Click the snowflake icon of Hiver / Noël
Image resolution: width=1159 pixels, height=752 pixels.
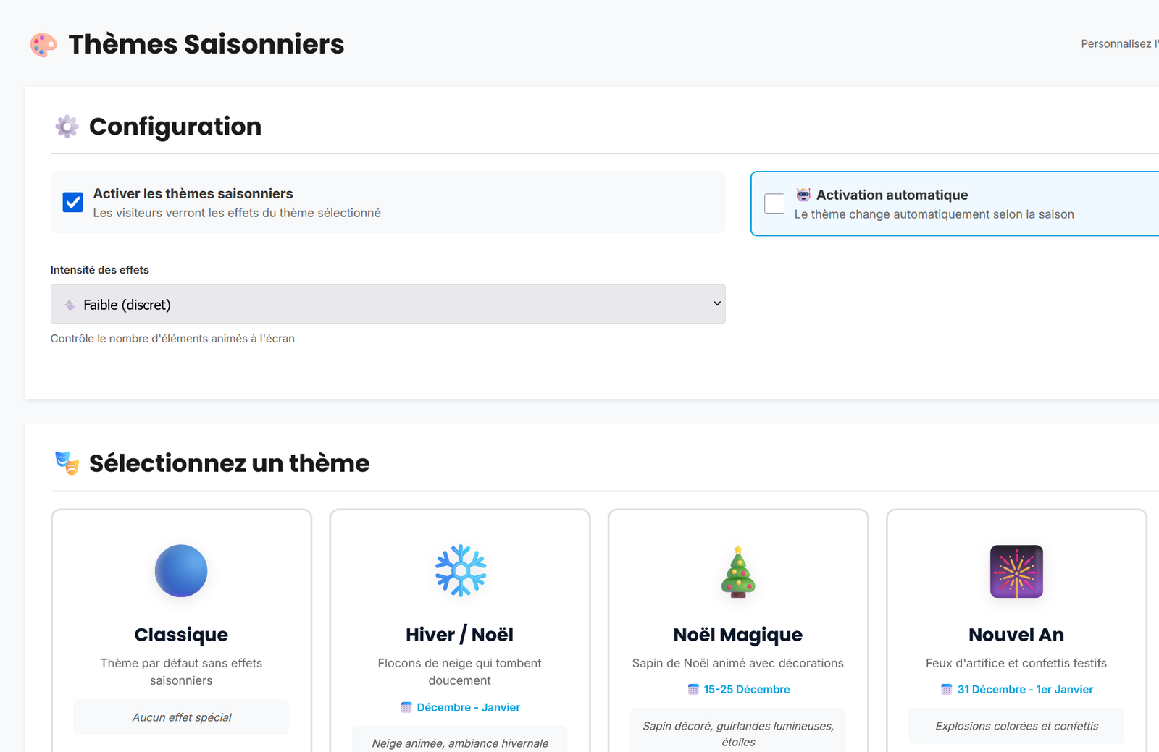(x=460, y=571)
